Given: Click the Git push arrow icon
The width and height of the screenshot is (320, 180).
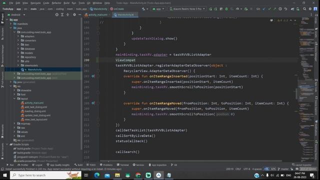Looking at the screenshot, I should click(274, 9).
